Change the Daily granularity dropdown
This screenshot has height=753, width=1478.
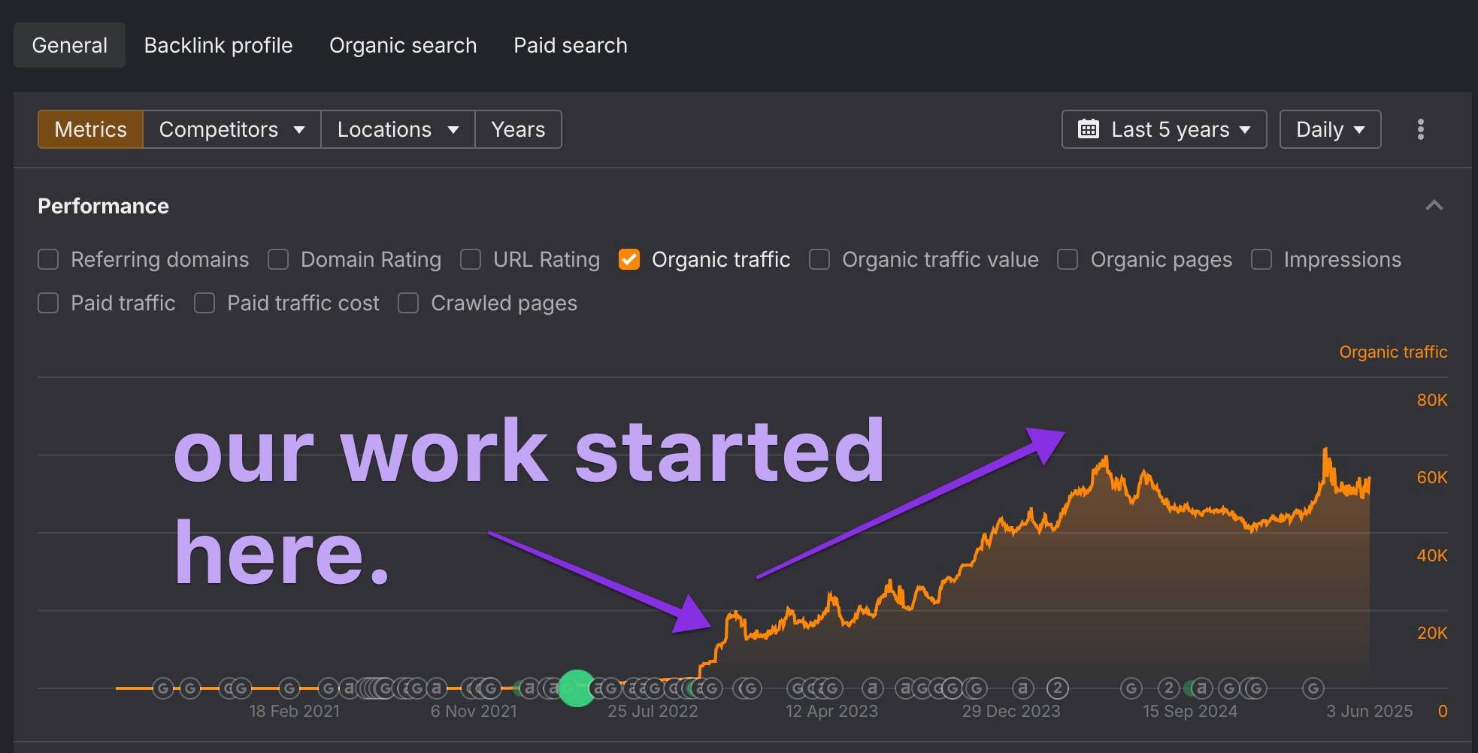coord(1330,129)
